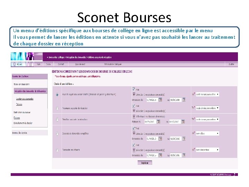This screenshot has height=187, width=249.
Task: Go to Accueil via the home icon
Action: click(14, 64)
